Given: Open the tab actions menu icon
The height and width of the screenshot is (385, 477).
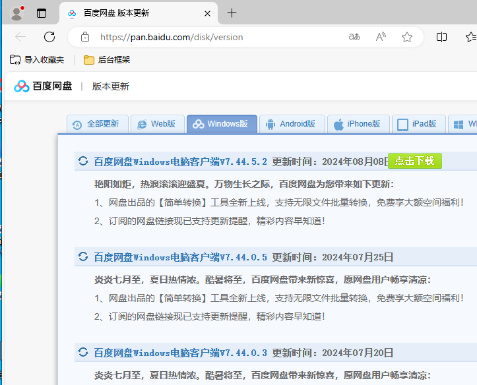Looking at the screenshot, I should coord(42,13).
